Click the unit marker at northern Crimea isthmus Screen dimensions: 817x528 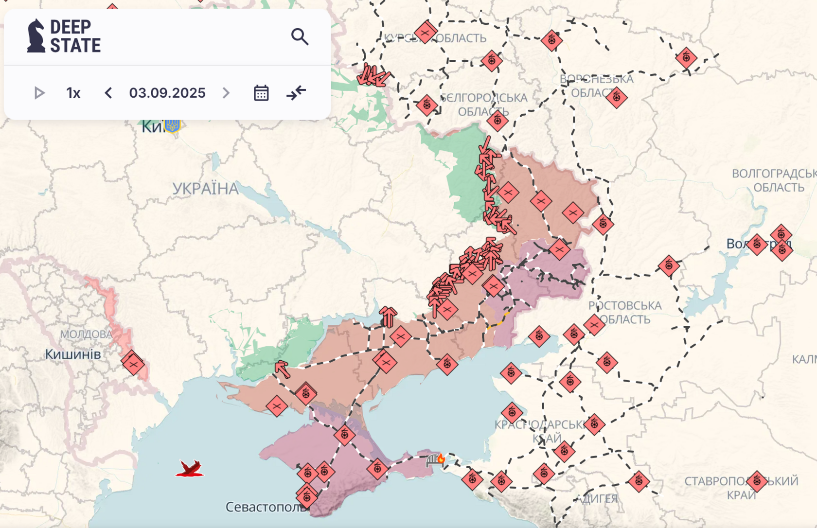(x=344, y=435)
